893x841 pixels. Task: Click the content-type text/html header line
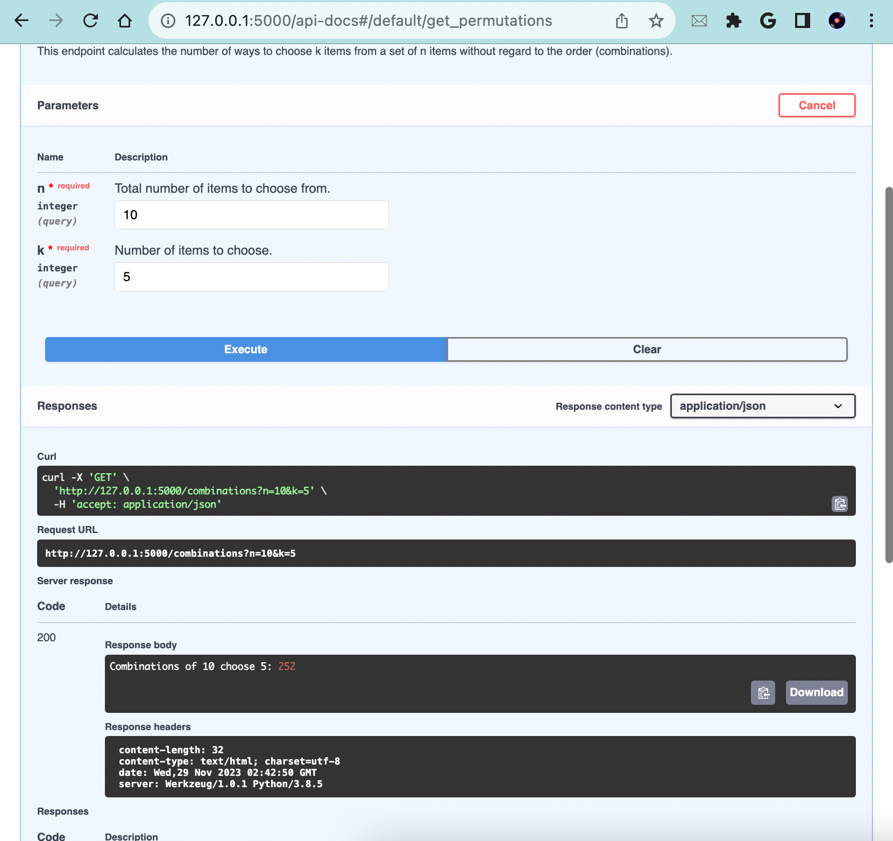coord(229,761)
